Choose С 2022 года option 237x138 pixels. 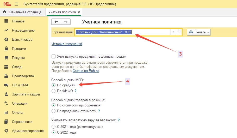(53, 133)
